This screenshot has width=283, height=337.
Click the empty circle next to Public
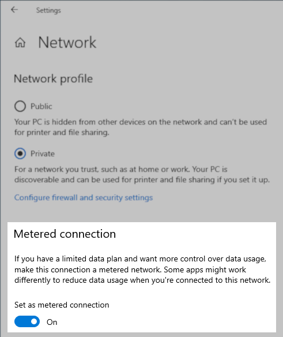pyautogui.click(x=20, y=106)
